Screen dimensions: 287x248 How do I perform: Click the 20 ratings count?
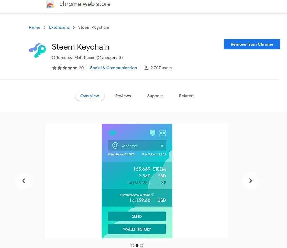[x=81, y=68]
